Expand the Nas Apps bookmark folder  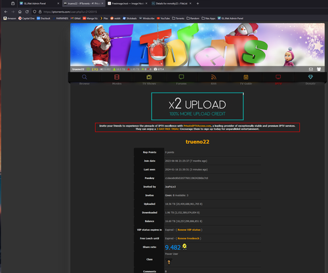(209, 18)
